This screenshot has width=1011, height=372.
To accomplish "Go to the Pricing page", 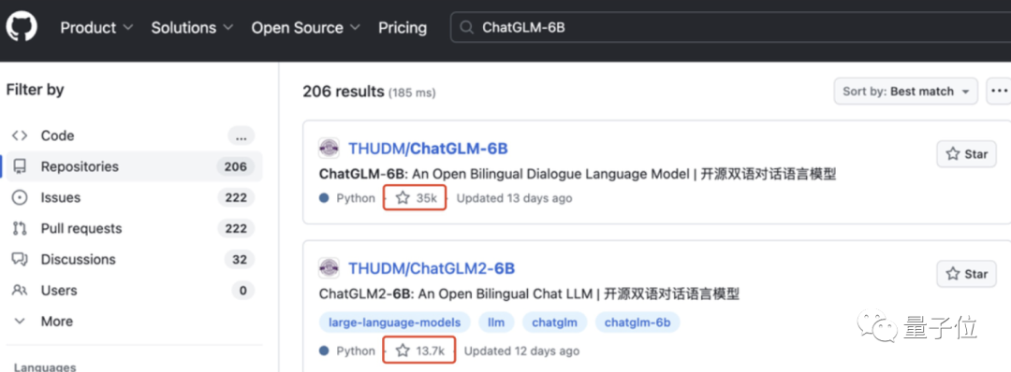I will [x=403, y=28].
